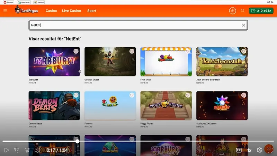Click the 'Starburst' title text
This screenshot has height=156, width=277.
click(x=33, y=80)
